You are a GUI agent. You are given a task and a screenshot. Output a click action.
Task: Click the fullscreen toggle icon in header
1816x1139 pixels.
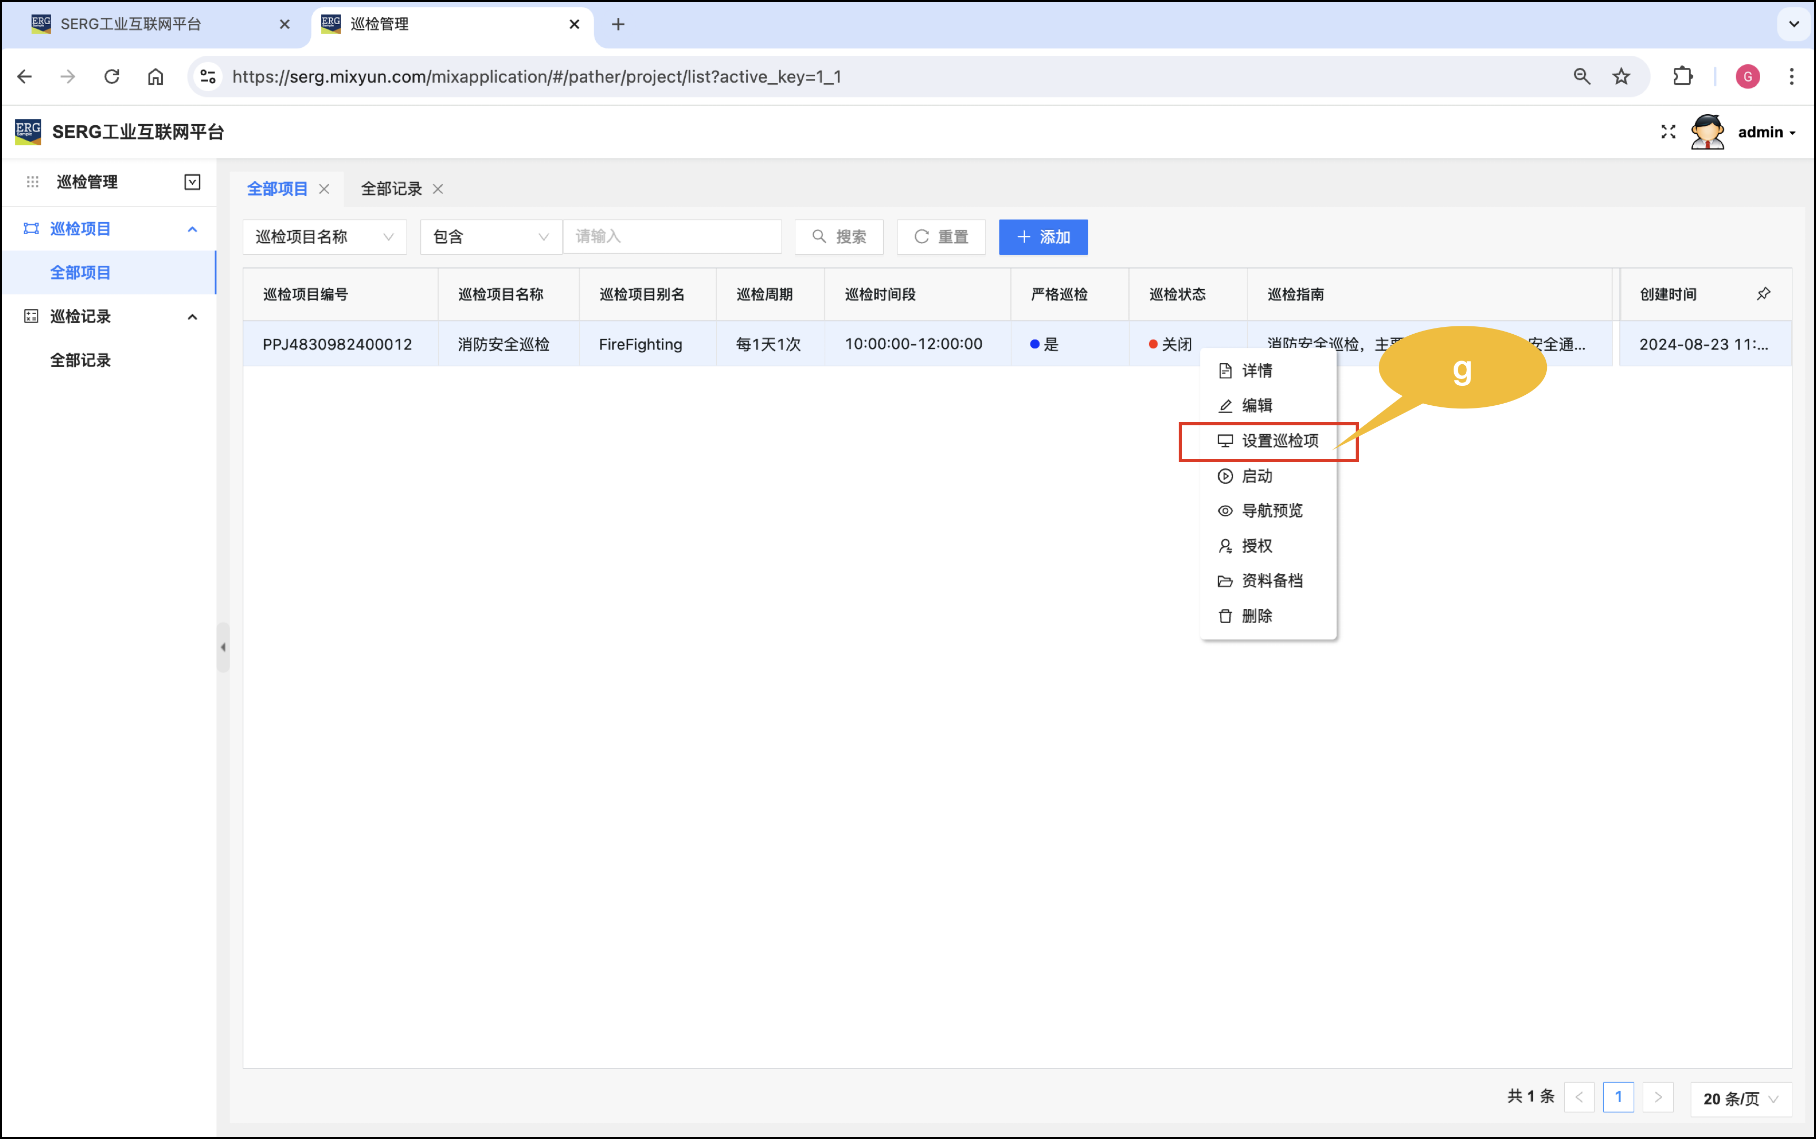pos(1667,132)
